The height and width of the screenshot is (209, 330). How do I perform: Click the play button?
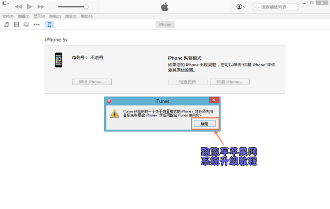point(30,7)
